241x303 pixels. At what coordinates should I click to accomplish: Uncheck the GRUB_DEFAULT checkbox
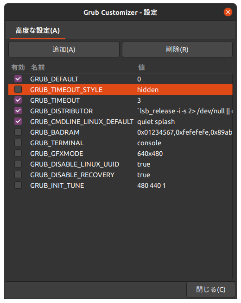[x=18, y=79]
